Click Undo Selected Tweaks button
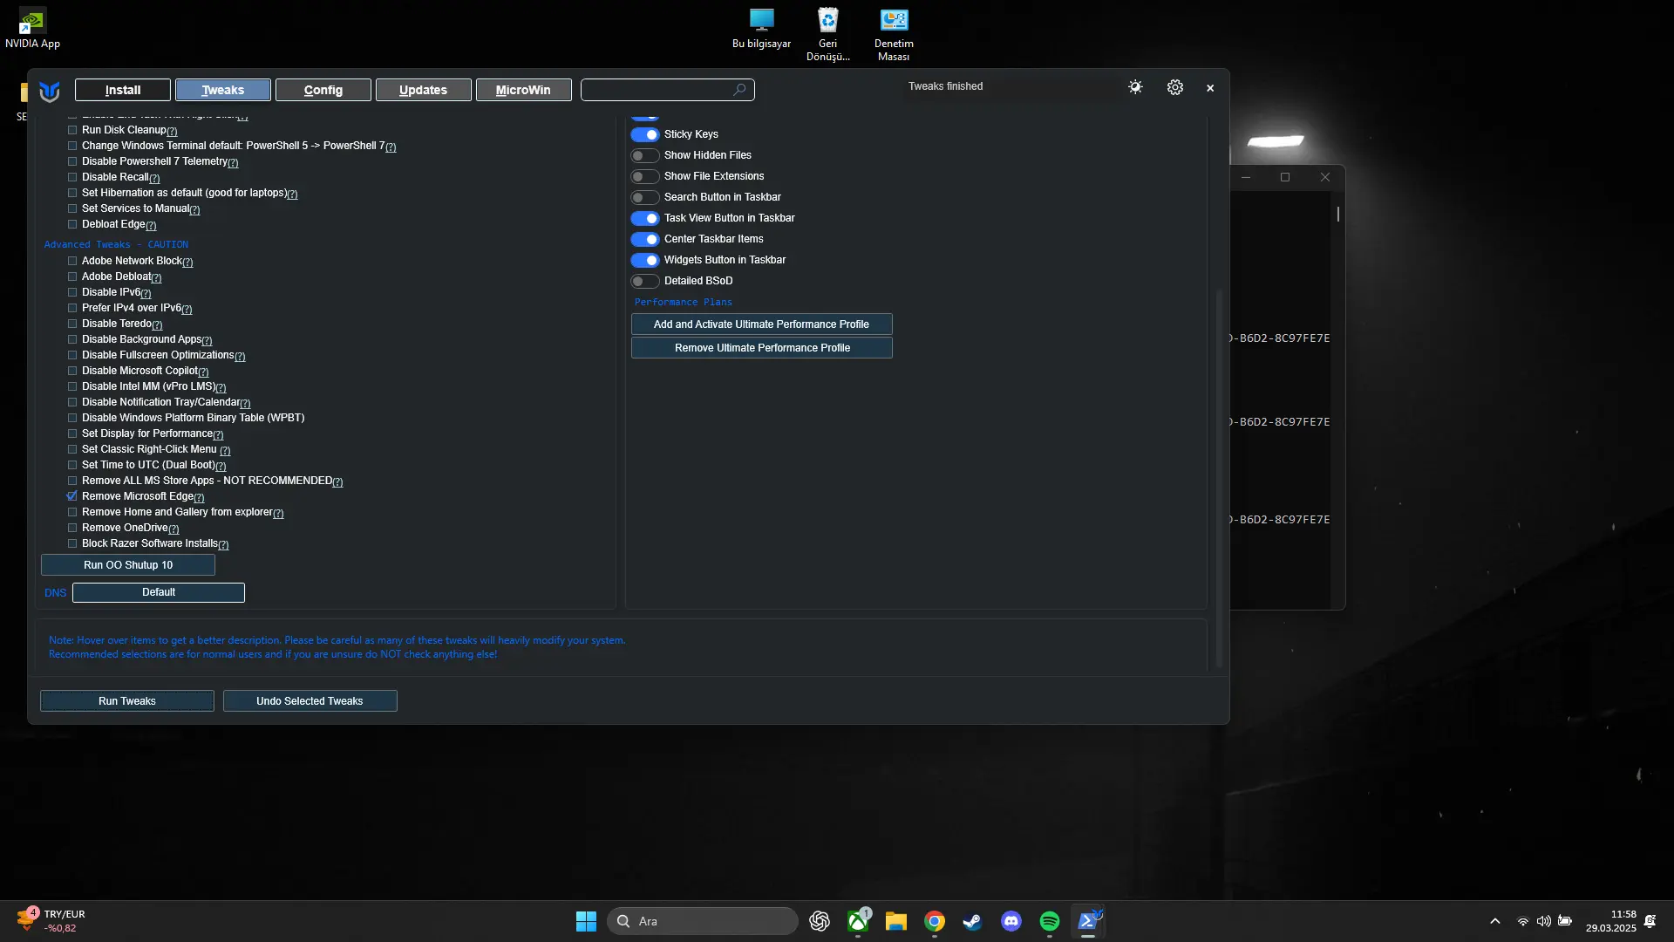1674x942 pixels. (x=310, y=701)
